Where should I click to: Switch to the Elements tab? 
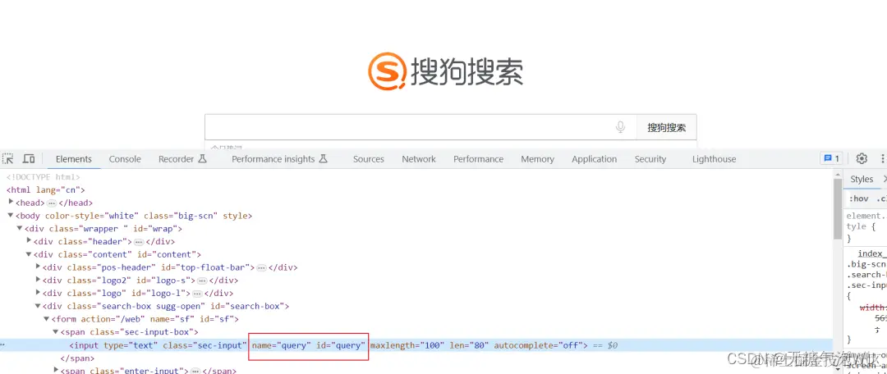coord(74,159)
